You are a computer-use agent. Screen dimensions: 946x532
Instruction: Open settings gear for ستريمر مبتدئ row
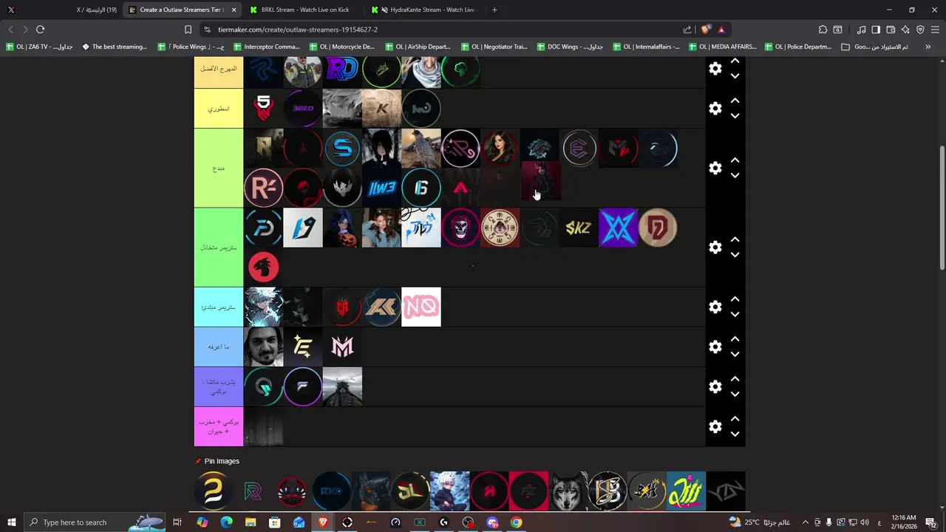tap(715, 307)
